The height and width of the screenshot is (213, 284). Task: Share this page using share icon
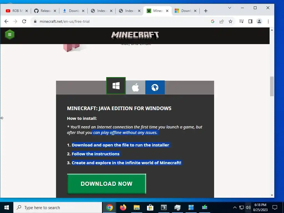[222, 21]
